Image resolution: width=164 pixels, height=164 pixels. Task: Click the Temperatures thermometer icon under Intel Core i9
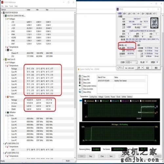(x=8, y=66)
